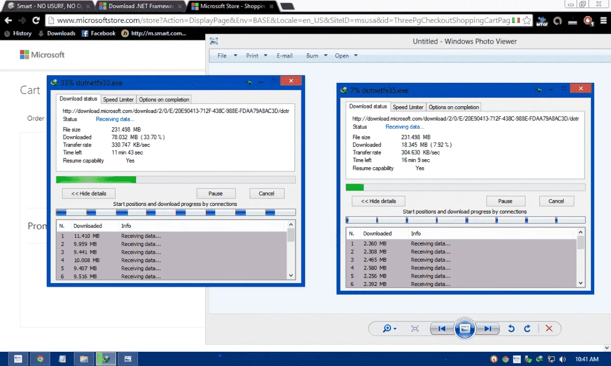Click Chrome forward arrow

tap(22, 20)
